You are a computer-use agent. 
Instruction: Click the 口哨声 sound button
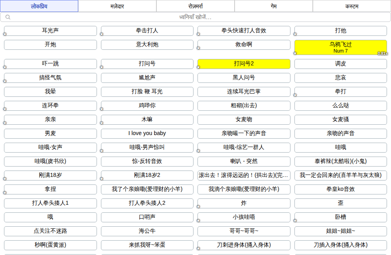(x=147, y=217)
